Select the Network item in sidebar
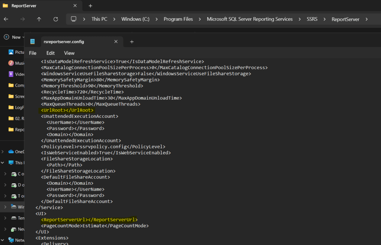The height and width of the screenshot is (245, 381). [x=16, y=240]
